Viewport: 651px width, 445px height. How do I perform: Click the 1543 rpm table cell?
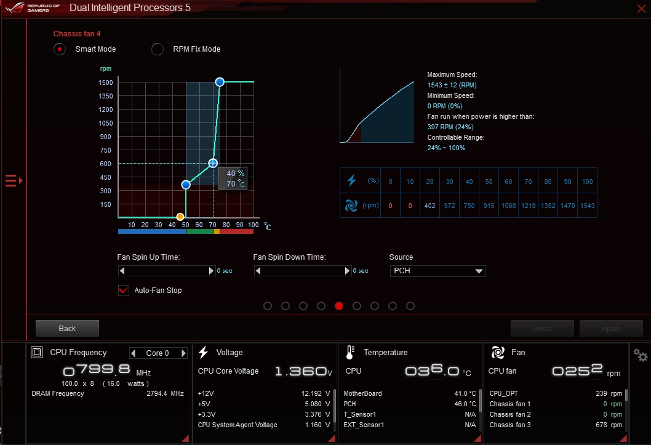tap(587, 206)
